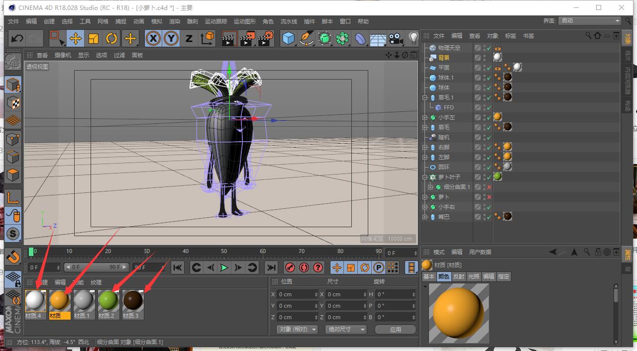Screen dimensions: 637x351
Task: Enable the axis L-shaped tool
Action: [x=13, y=198]
